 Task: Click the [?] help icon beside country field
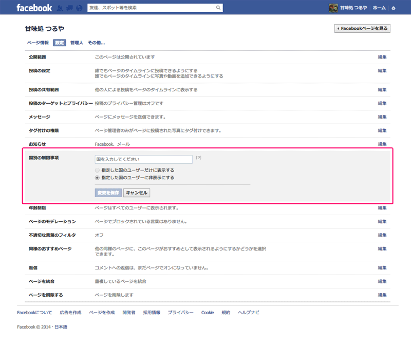199,158
